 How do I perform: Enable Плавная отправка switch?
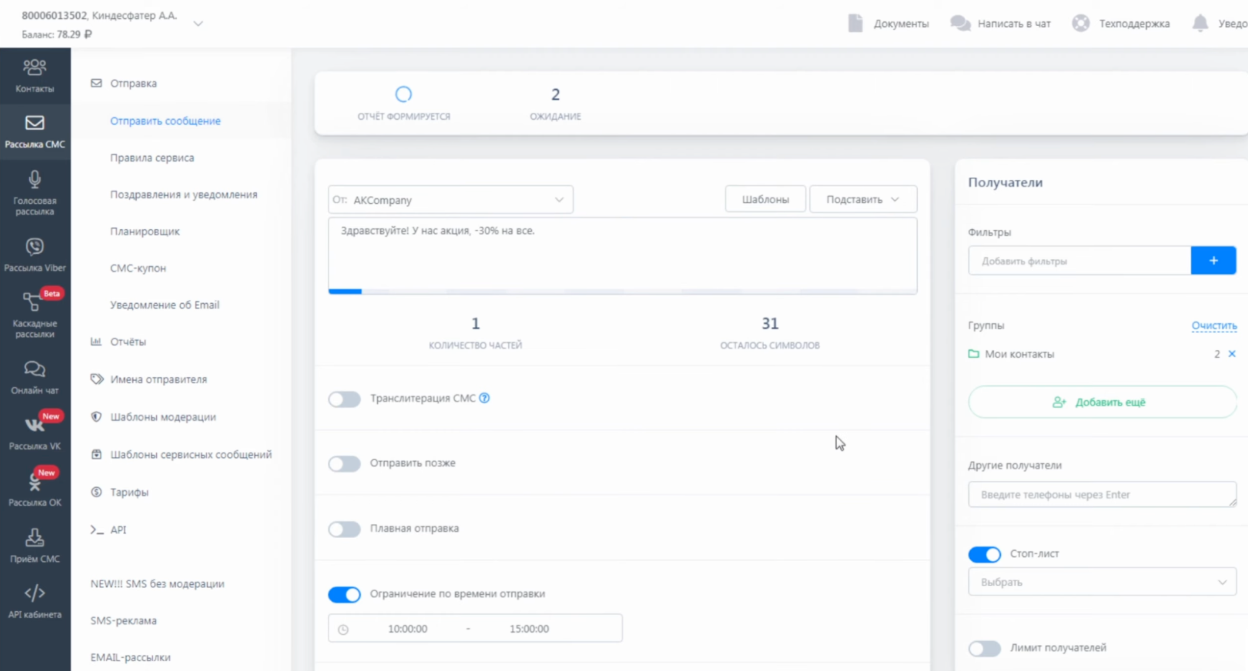pos(345,529)
